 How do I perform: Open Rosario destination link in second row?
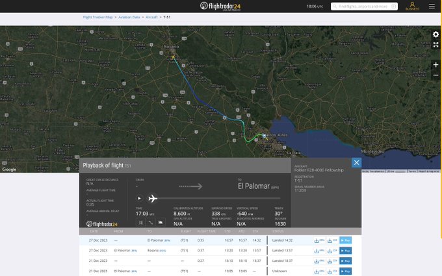[x=157, y=251]
